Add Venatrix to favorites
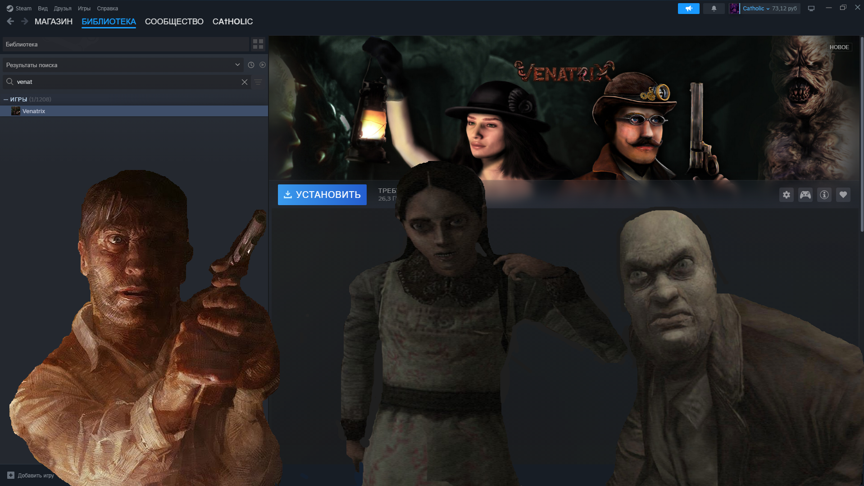864x486 pixels. 843,195
